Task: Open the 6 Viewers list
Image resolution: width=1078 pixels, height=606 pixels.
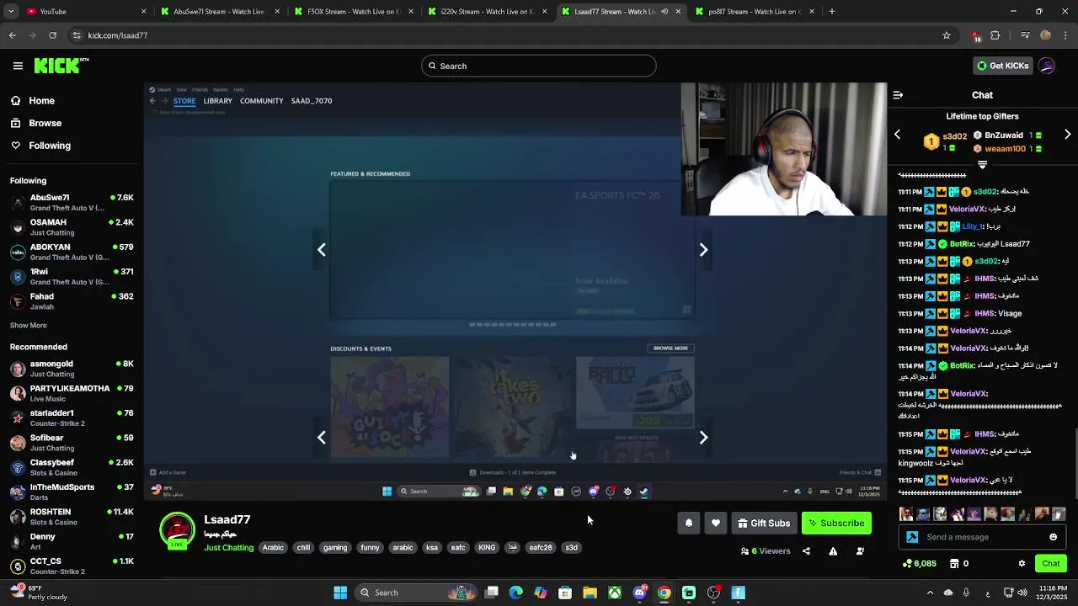Action: (x=766, y=551)
